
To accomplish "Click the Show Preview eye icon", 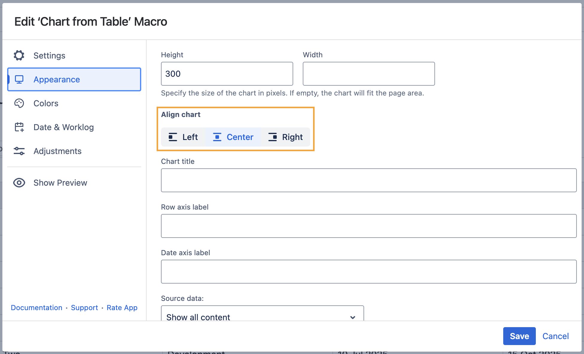I will click(x=19, y=183).
